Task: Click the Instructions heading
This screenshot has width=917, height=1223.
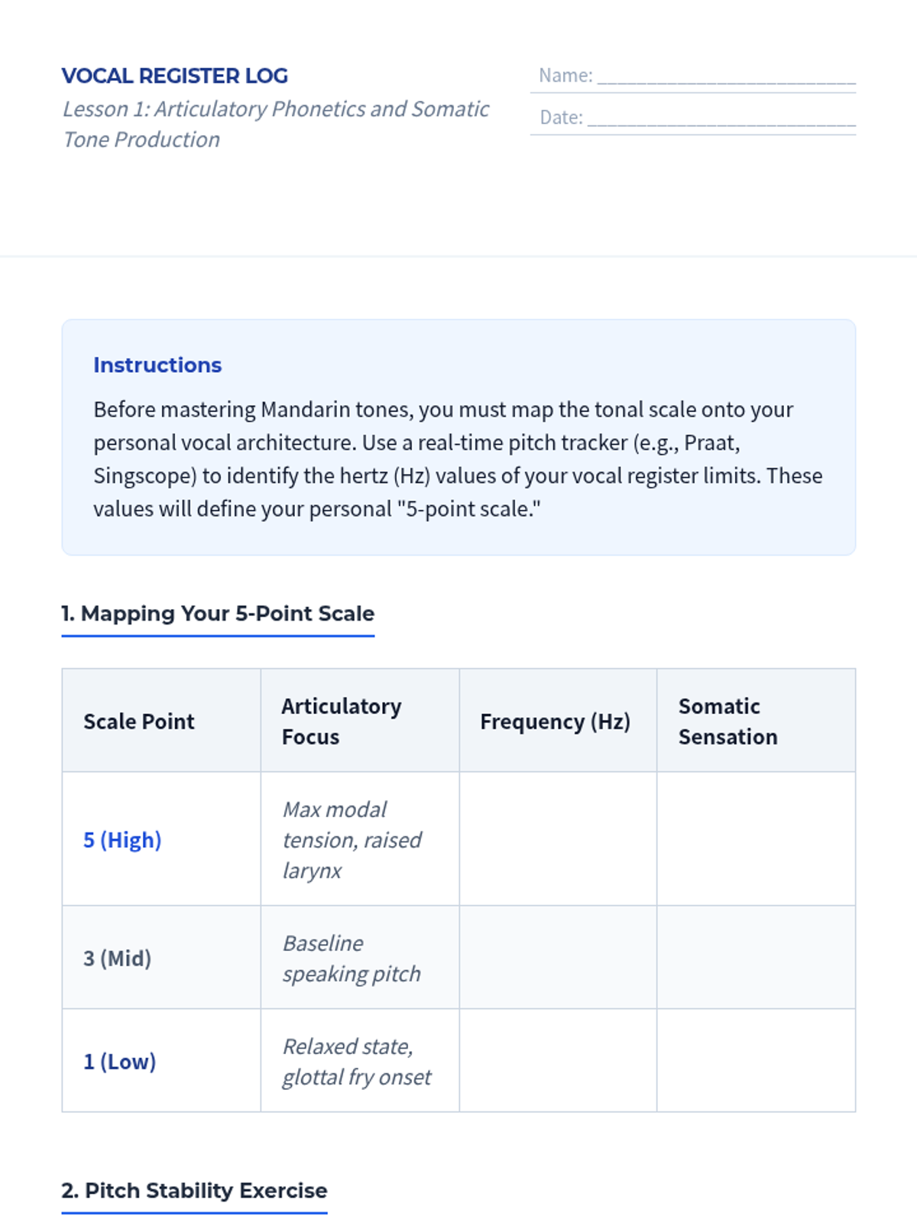Action: 157,365
